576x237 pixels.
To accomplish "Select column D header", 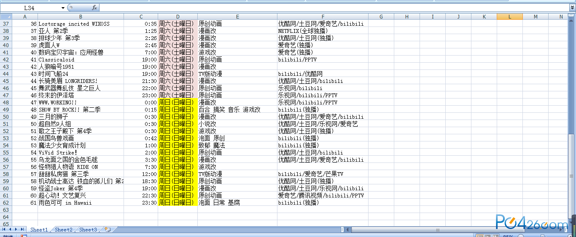I will pyautogui.click(x=178, y=16).
